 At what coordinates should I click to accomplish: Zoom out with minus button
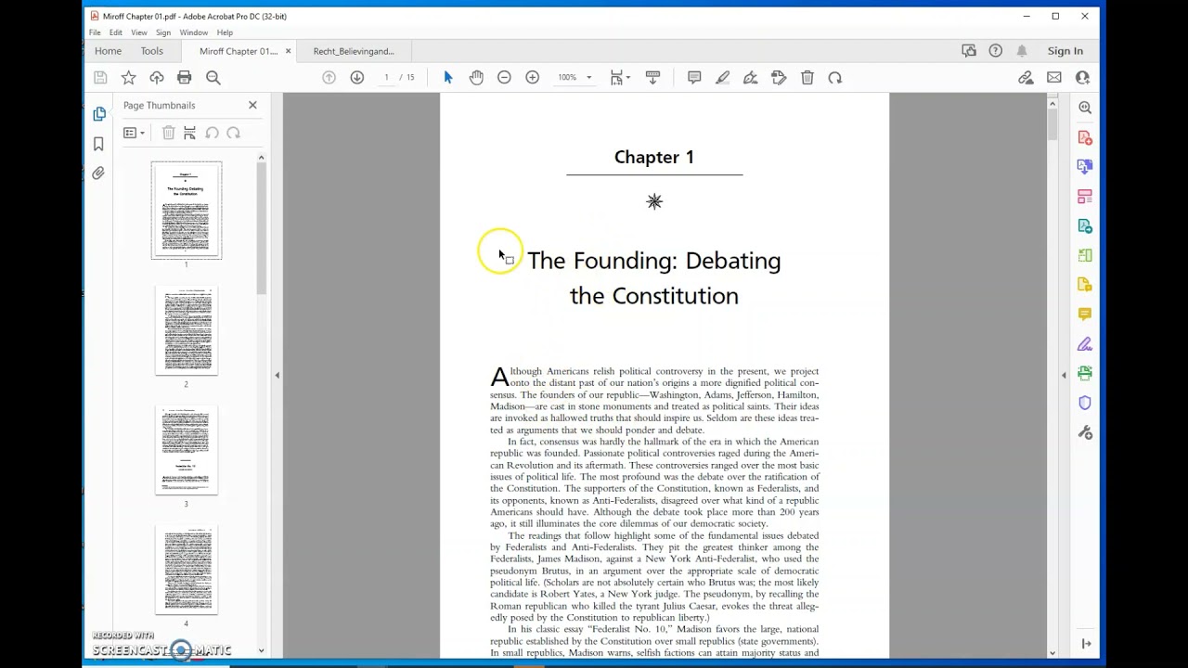point(504,78)
